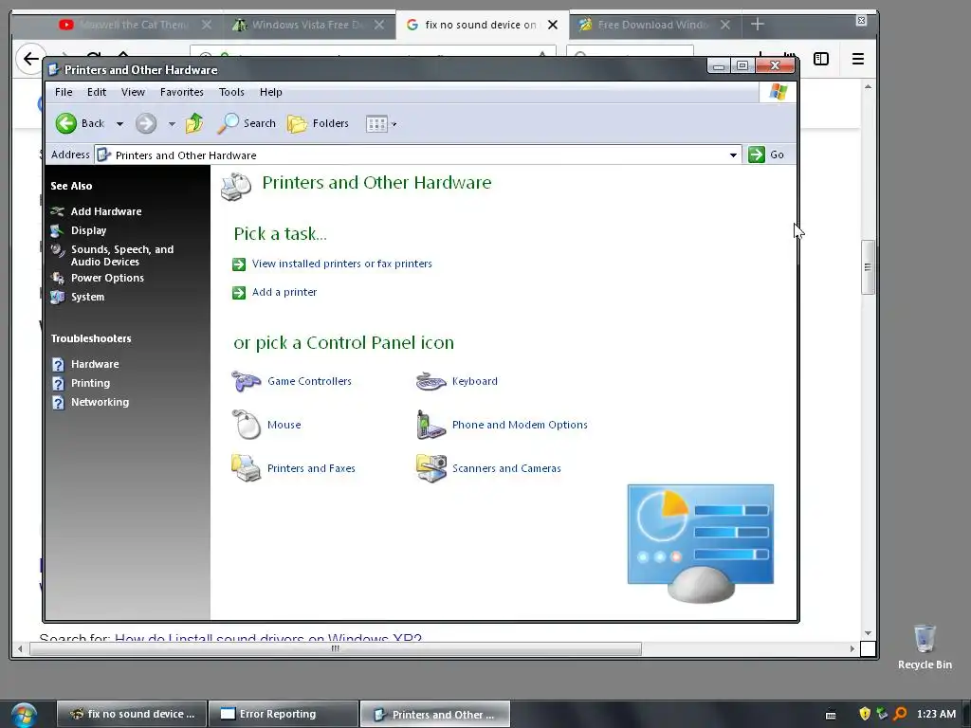The width and height of the screenshot is (971, 728).
Task: Click the browser back arrow button
Action: 30,59
